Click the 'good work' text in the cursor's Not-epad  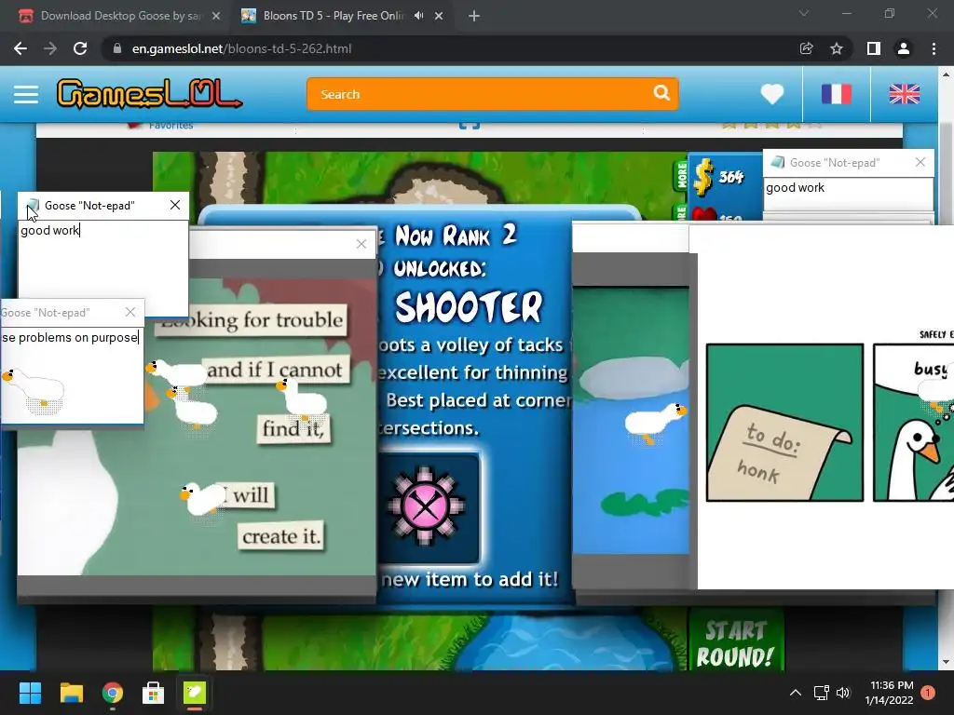[50, 231]
